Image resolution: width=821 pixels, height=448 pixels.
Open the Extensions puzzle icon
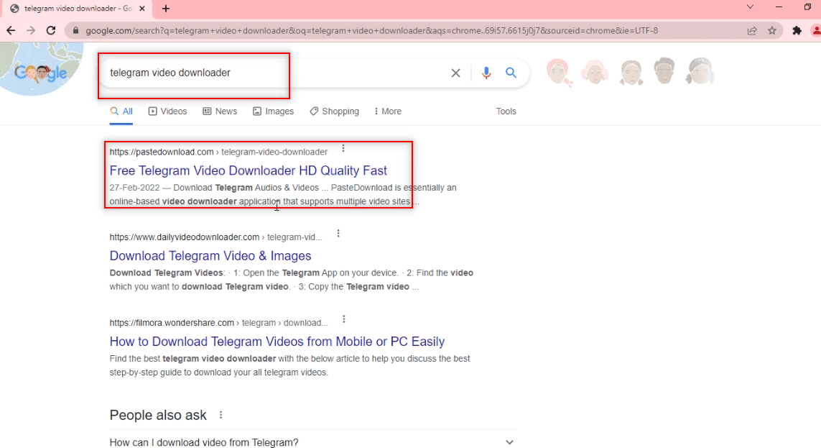click(x=797, y=30)
